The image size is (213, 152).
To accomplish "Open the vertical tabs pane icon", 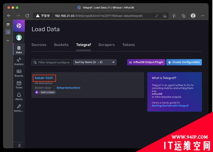I will (8, 25).
